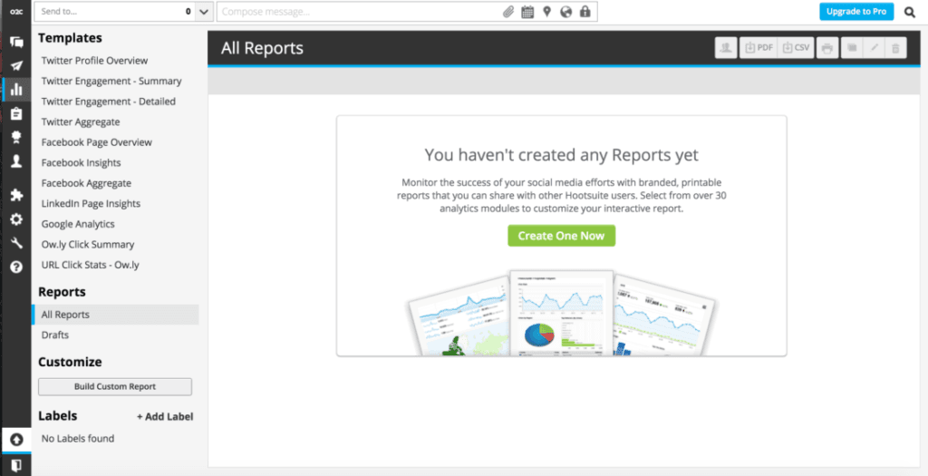Click the upward arrow upgrade icon in sidebar
Image resolution: width=928 pixels, height=476 pixels.
pos(16,440)
